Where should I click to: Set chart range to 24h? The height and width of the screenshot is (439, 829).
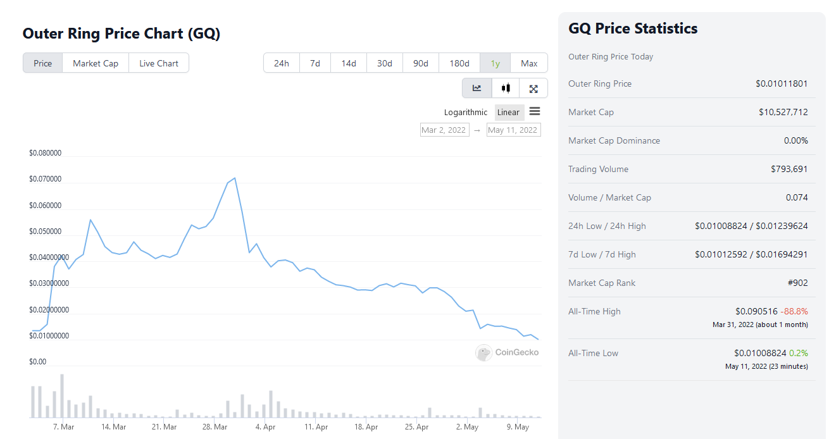(x=282, y=63)
